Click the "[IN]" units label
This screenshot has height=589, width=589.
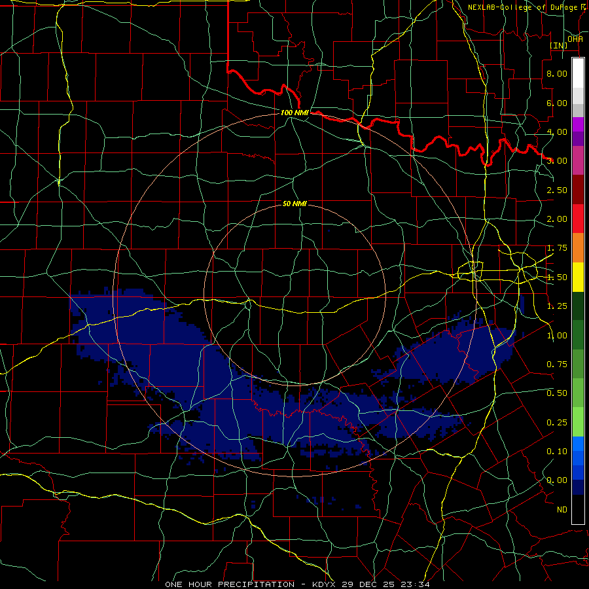coord(559,45)
